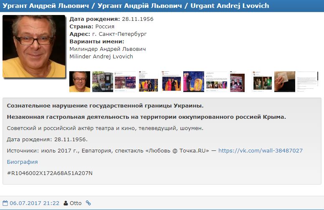Open the eighth thumbnail showing the red poster

tap(238, 82)
